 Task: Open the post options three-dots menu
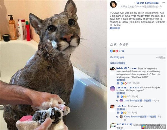pos(163,3)
